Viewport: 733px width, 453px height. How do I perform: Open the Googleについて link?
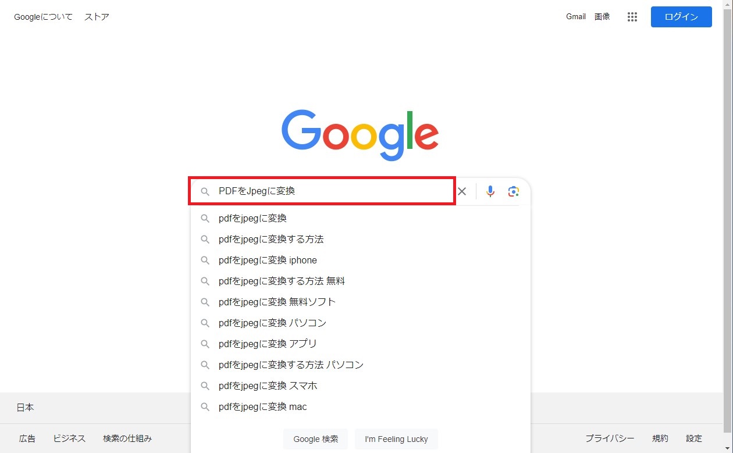[44, 17]
